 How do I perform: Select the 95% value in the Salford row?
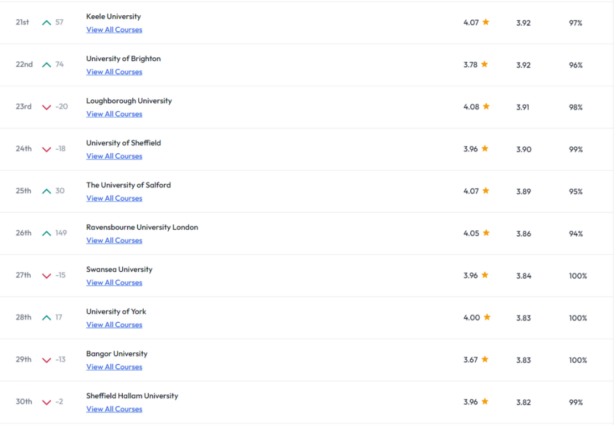pyautogui.click(x=575, y=192)
